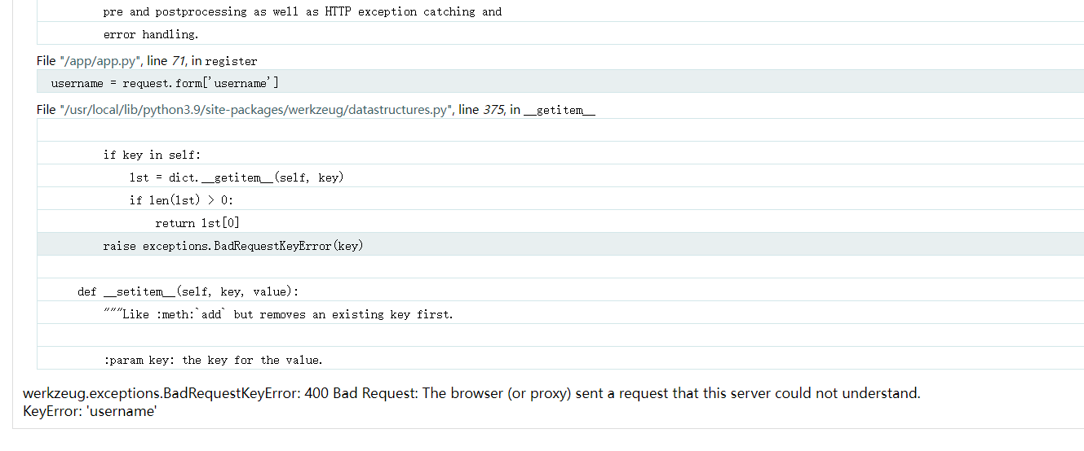Image resolution: width=1084 pixels, height=451 pixels.
Task: Select the highlighted "username = request.form['username']" line
Action: [165, 83]
